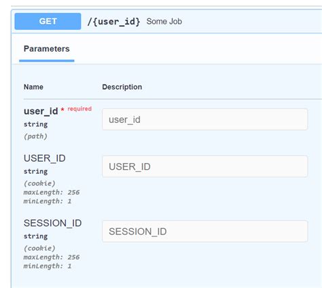Select the USER_ID cookie parameter name label
Image resolution: width=322 pixels, height=288 pixels.
[x=45, y=158]
